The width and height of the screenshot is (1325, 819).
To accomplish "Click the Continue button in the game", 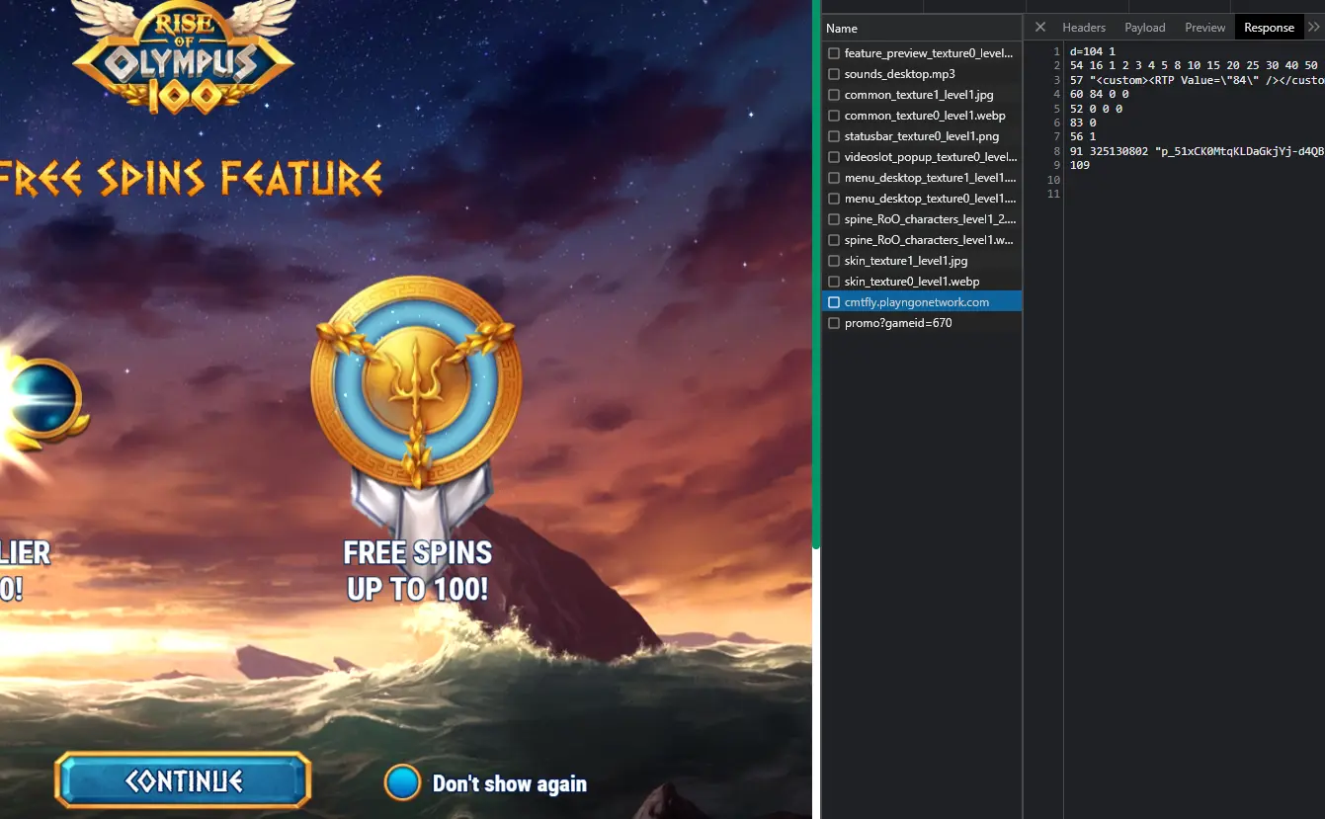I will point(184,780).
